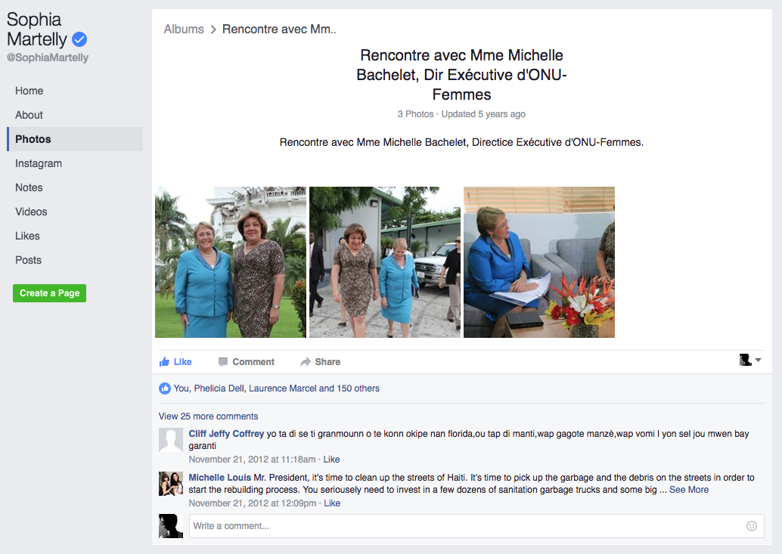Expand View 25 more comments
Screen dimensions: 782x554
pyautogui.click(x=208, y=416)
